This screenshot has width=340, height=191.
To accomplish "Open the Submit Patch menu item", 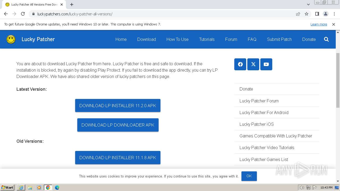I will [279, 39].
